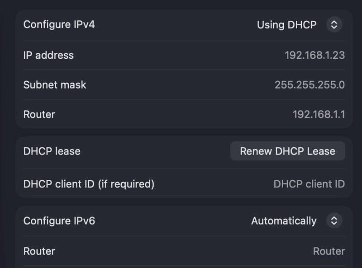This screenshot has height=268, width=362.
Task: Click the 'Automatically' dropdown value
Action: [284, 221]
